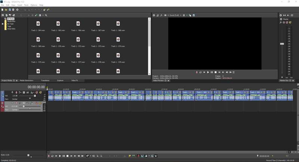Solo the first audio track
299x162 pixels.
[40, 92]
